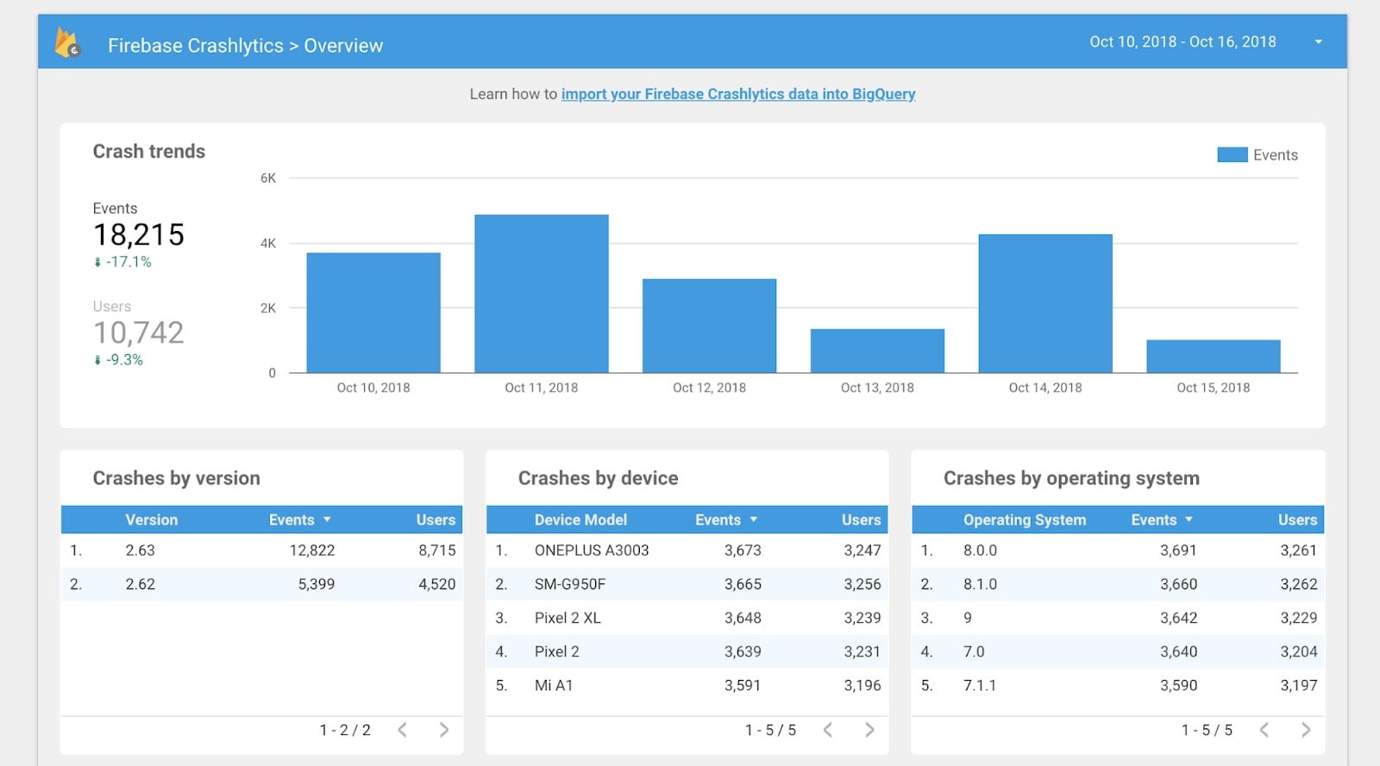Click the -17.1% events change indicator
The height and width of the screenshot is (766, 1380).
point(122,262)
